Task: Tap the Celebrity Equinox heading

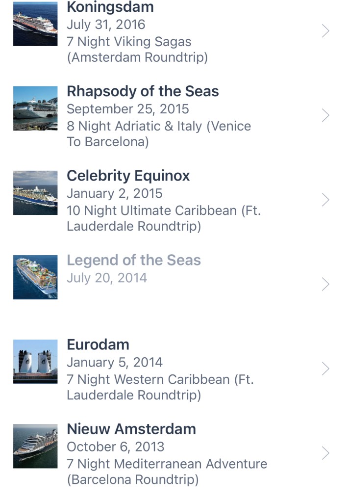Action: pyautogui.click(x=128, y=176)
